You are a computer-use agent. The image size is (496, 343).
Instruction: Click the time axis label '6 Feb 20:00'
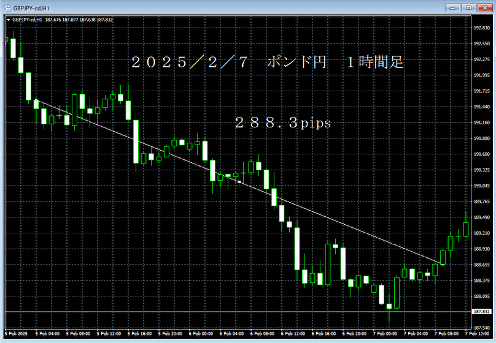click(354, 334)
